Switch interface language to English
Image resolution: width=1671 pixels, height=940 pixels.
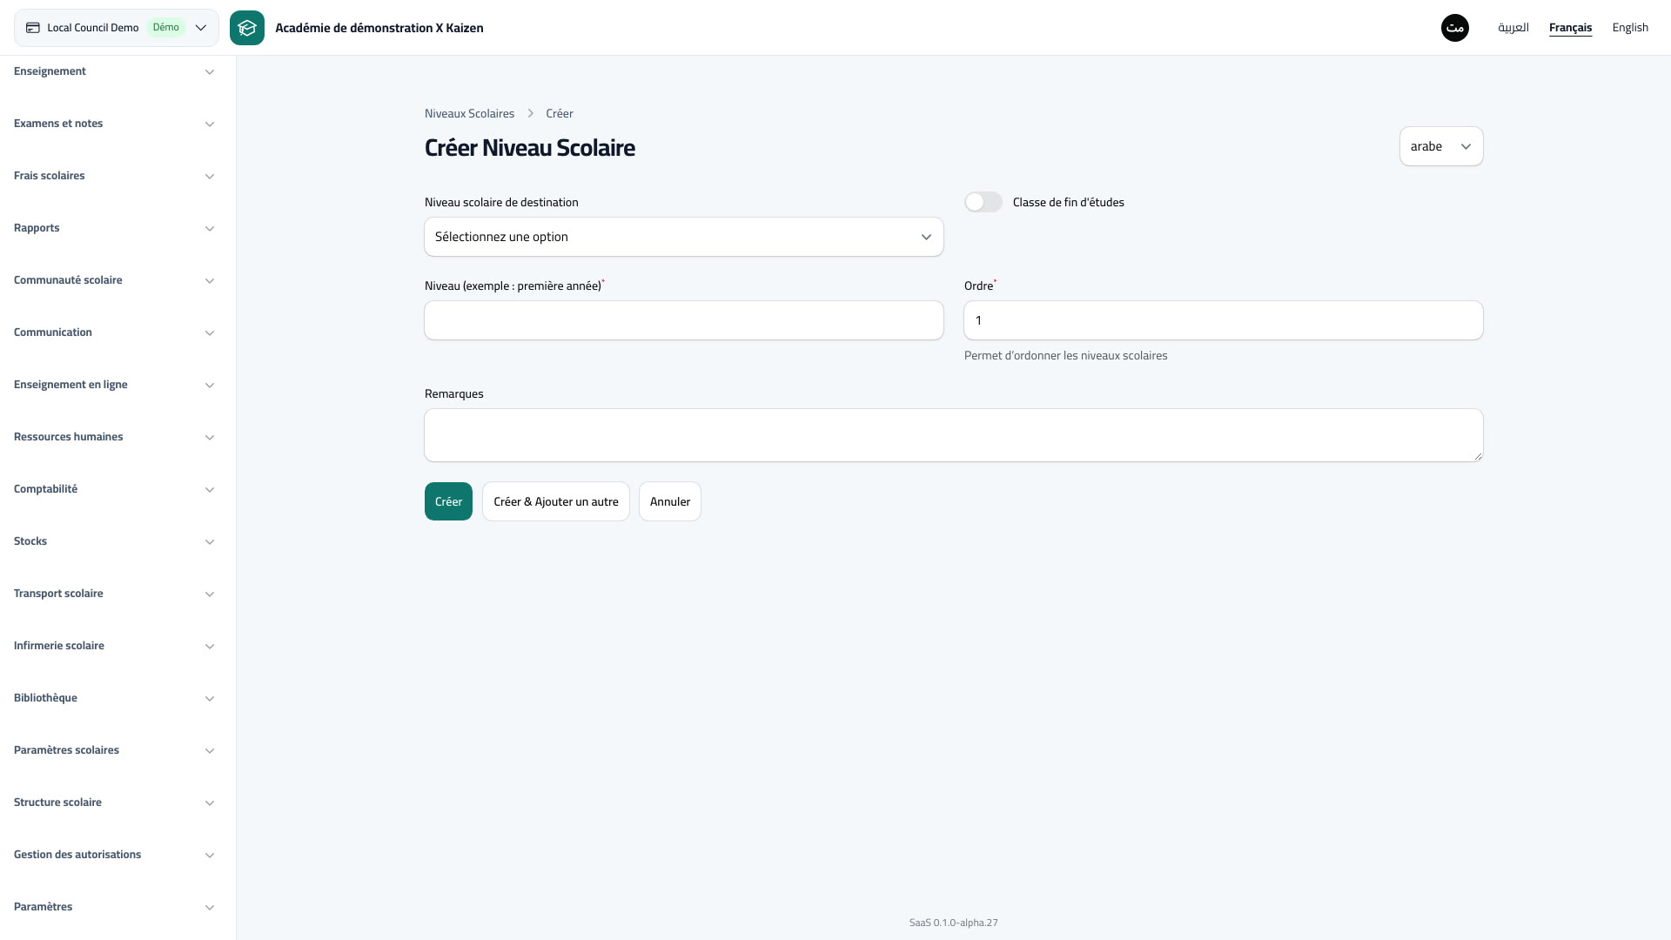[1630, 28]
